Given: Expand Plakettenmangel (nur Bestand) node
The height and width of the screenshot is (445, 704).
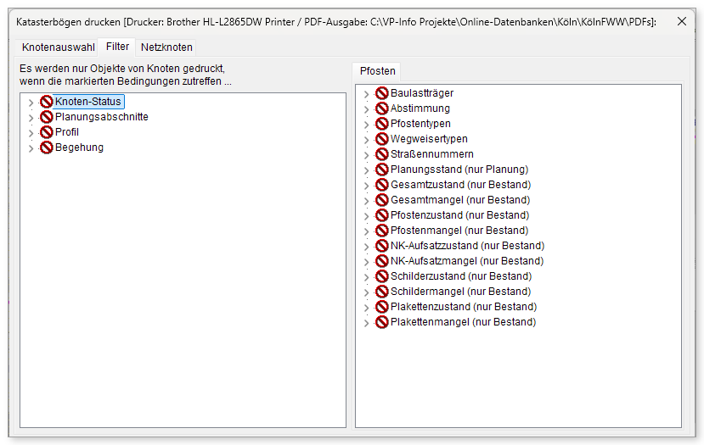Looking at the screenshot, I should click(366, 323).
